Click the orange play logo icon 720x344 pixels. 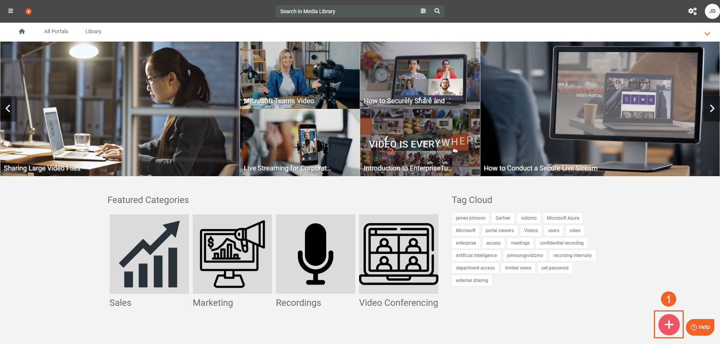(28, 11)
